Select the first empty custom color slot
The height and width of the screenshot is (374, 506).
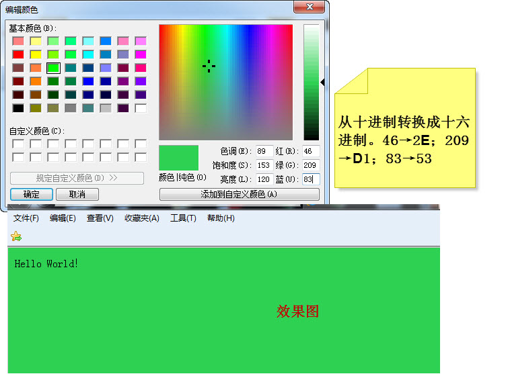pyautogui.click(x=18, y=144)
